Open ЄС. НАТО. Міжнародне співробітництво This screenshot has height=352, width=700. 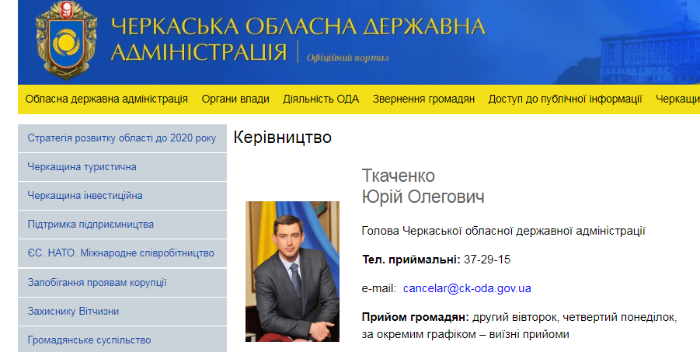click(120, 253)
